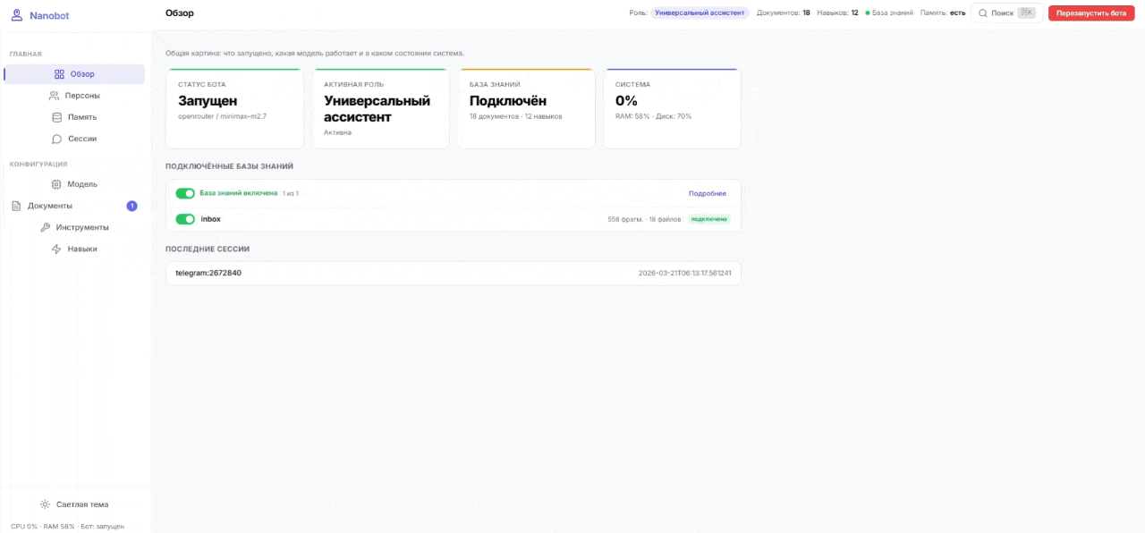The width and height of the screenshot is (1145, 533).
Task: Select the Обзор grid icon in sidebar
Action: tap(59, 73)
